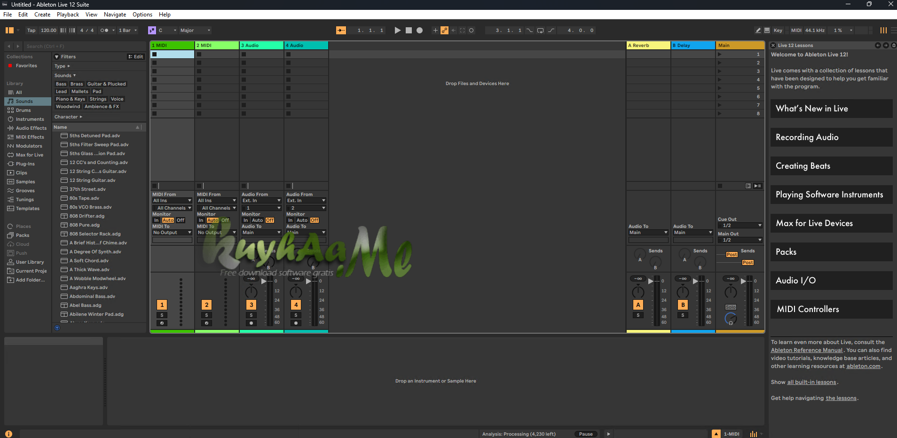The image size is (897, 438).
Task: Expand the Character filter group
Action: coord(68,117)
